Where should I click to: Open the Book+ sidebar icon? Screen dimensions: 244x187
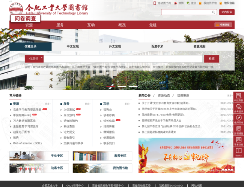point(238,152)
